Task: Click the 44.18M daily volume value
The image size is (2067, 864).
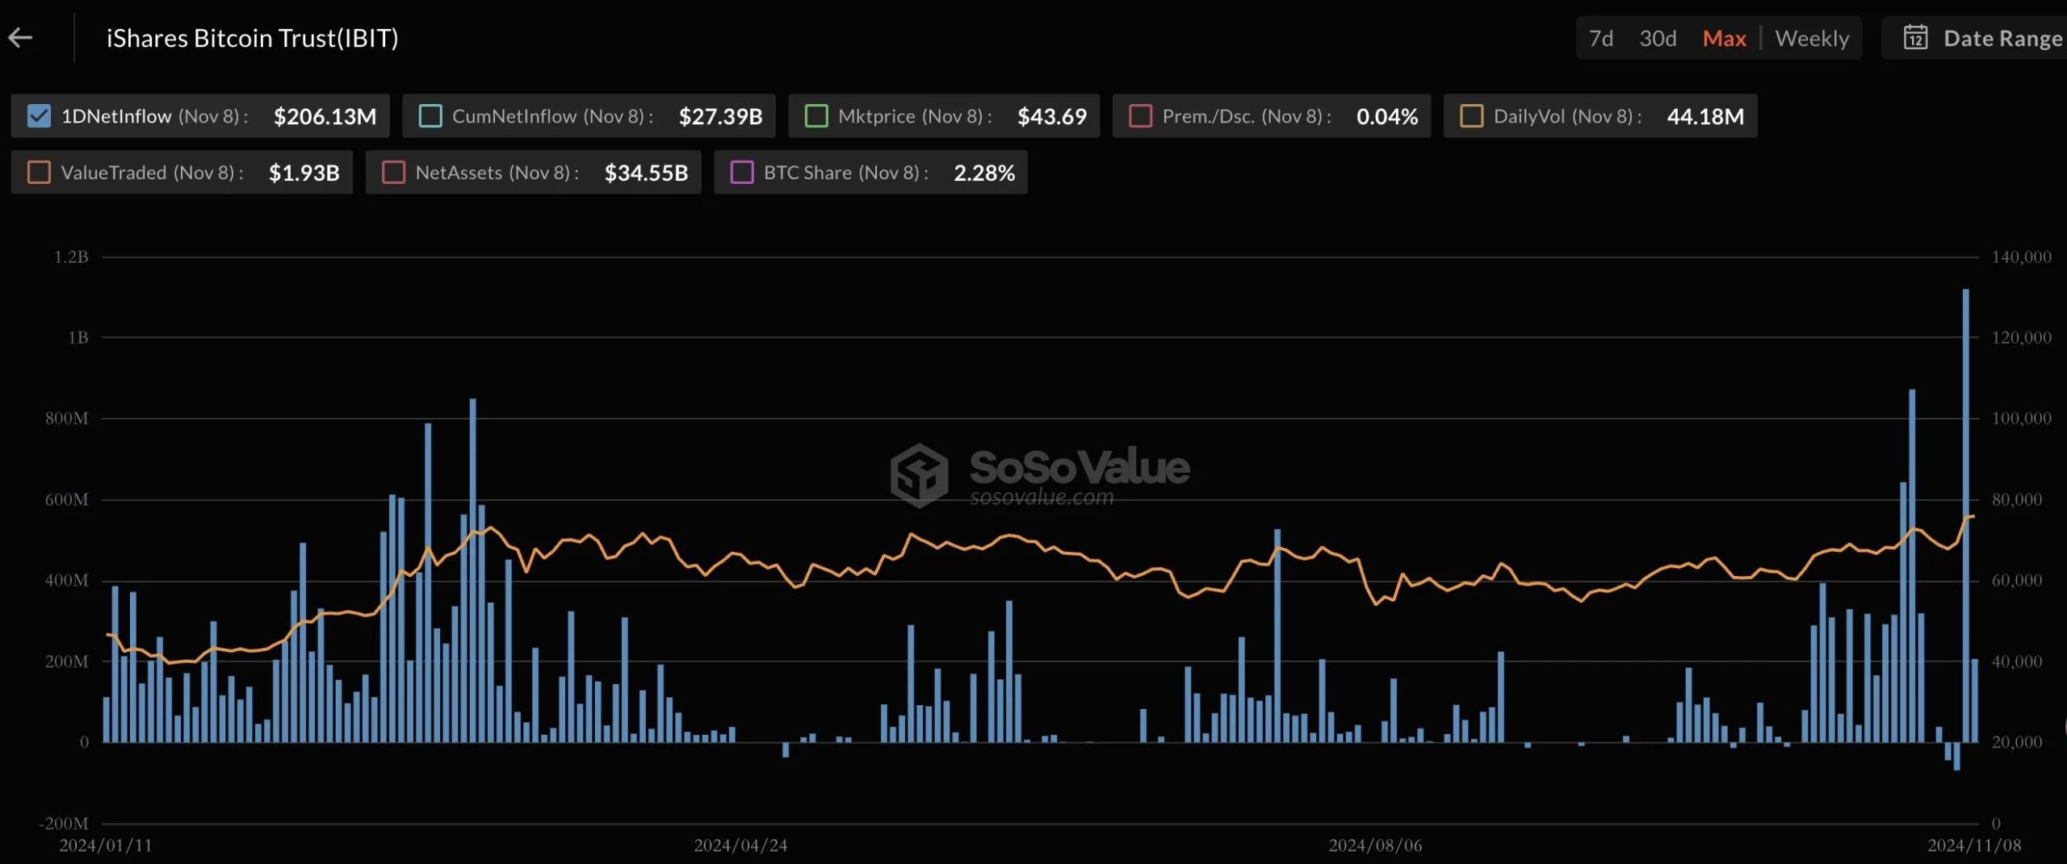Action: (1704, 116)
